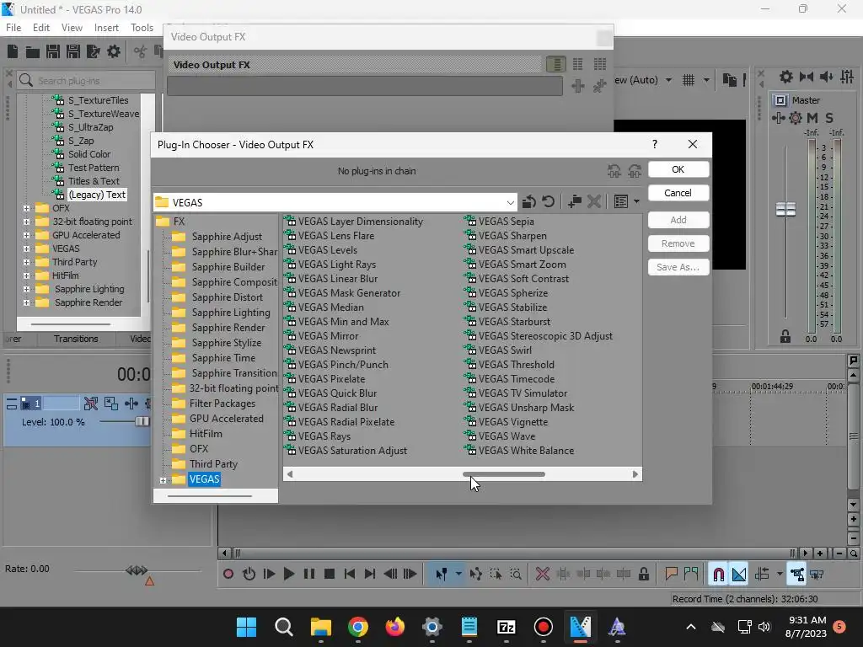
Task: Open Project Properties gear icon
Action: (x=114, y=51)
